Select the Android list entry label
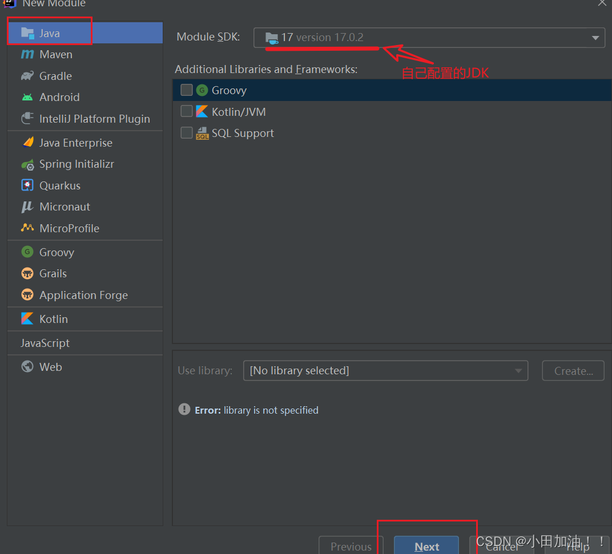 click(x=59, y=97)
